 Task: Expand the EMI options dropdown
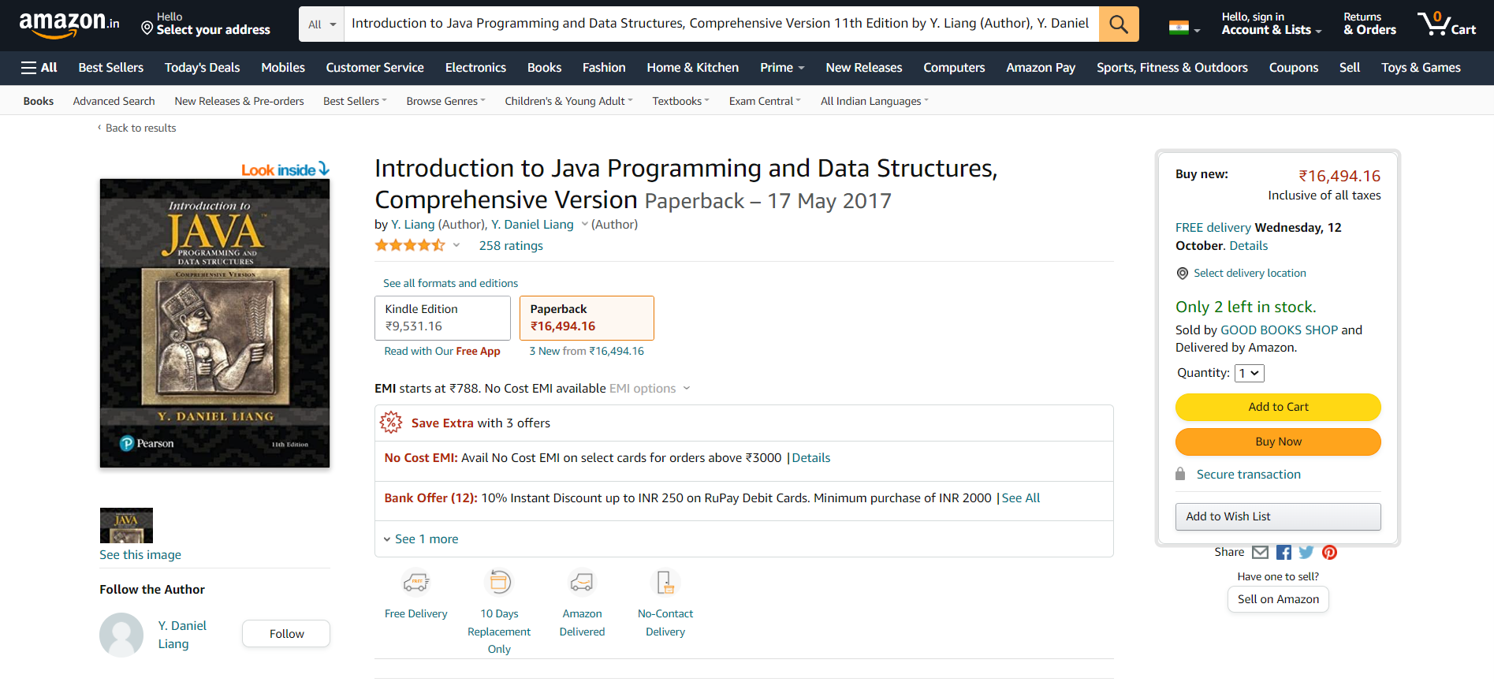click(650, 389)
